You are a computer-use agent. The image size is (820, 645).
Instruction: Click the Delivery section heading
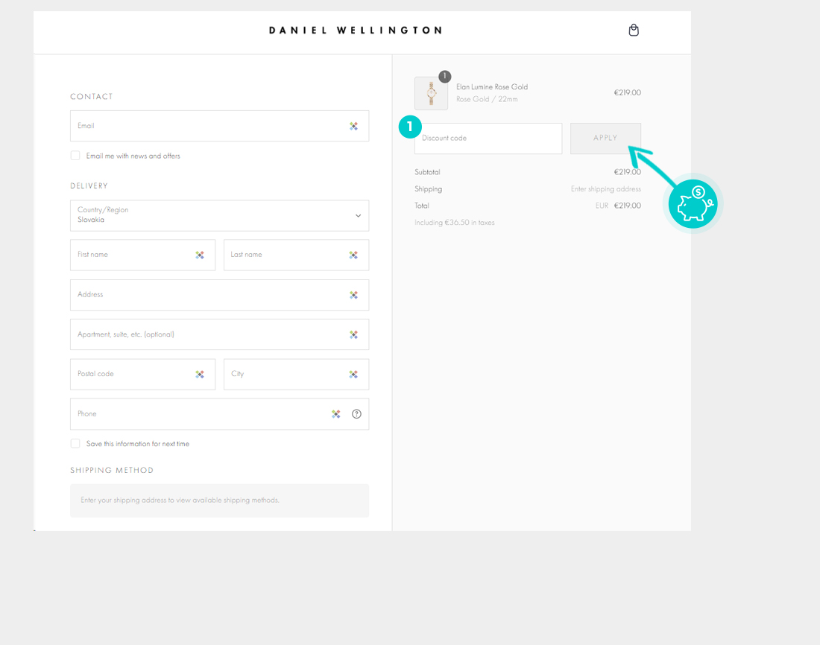[x=89, y=185]
